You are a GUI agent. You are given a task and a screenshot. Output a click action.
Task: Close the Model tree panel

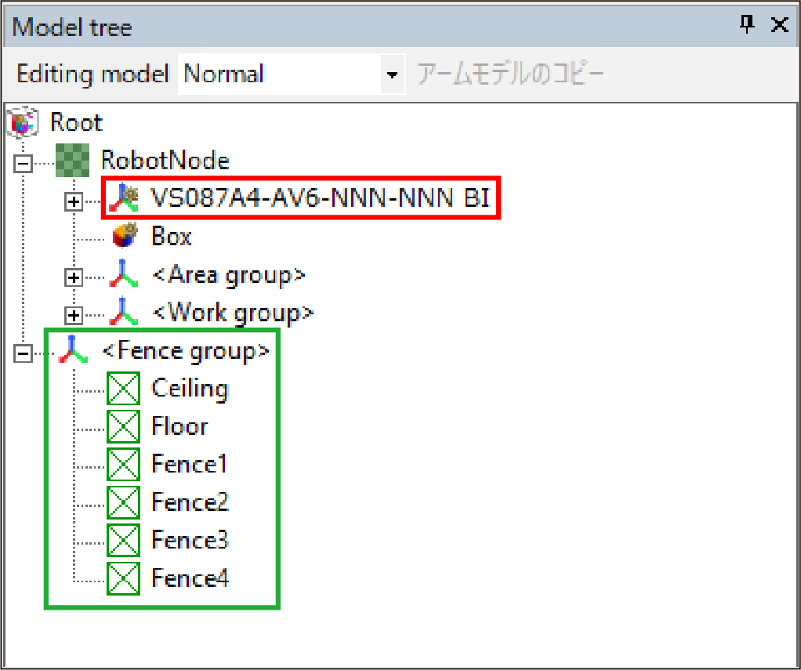pos(780,25)
